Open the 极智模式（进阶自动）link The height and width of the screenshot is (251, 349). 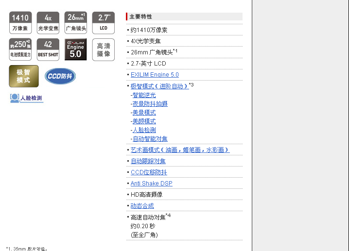160,86
